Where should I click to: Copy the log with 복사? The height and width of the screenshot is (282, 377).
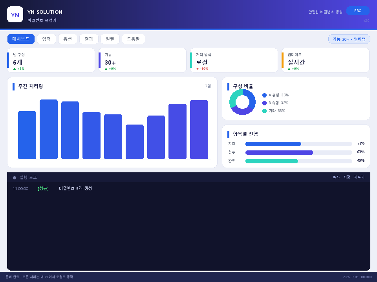[336, 177]
